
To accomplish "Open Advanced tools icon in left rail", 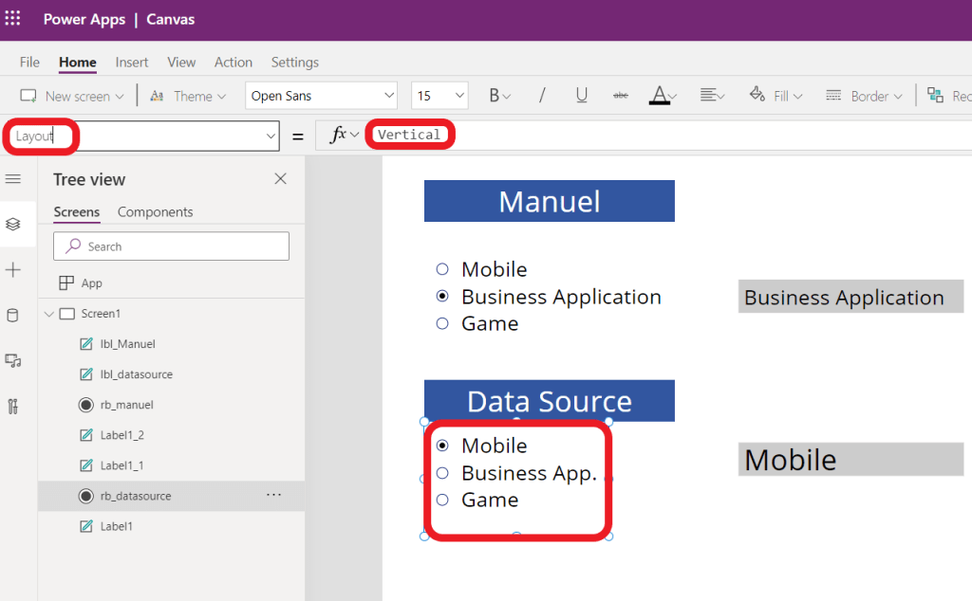I will [13, 407].
